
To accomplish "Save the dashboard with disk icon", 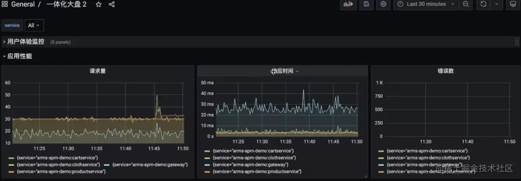I will coord(367,4).
